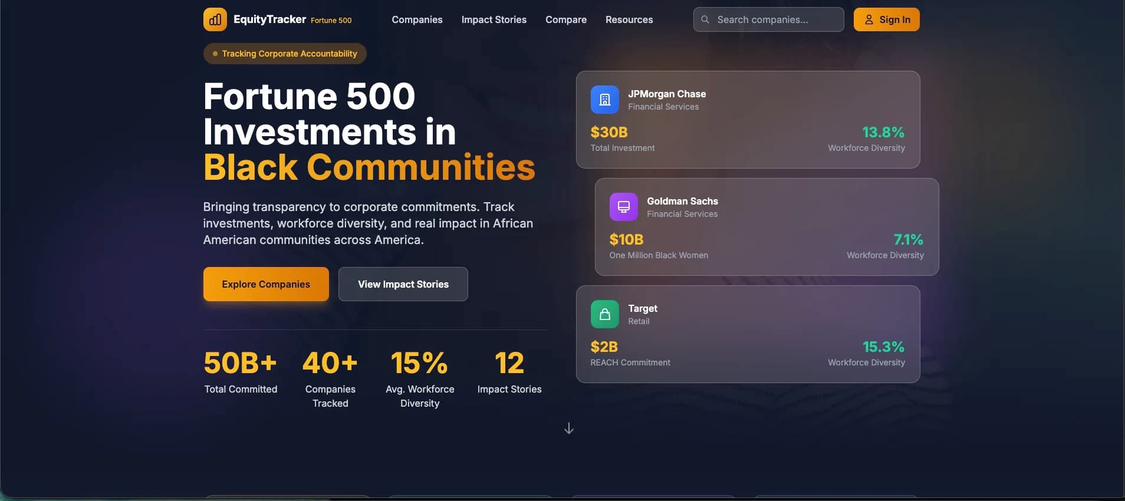Open Target's $2B REACH Commitment card
1125x501 pixels.
pos(748,335)
